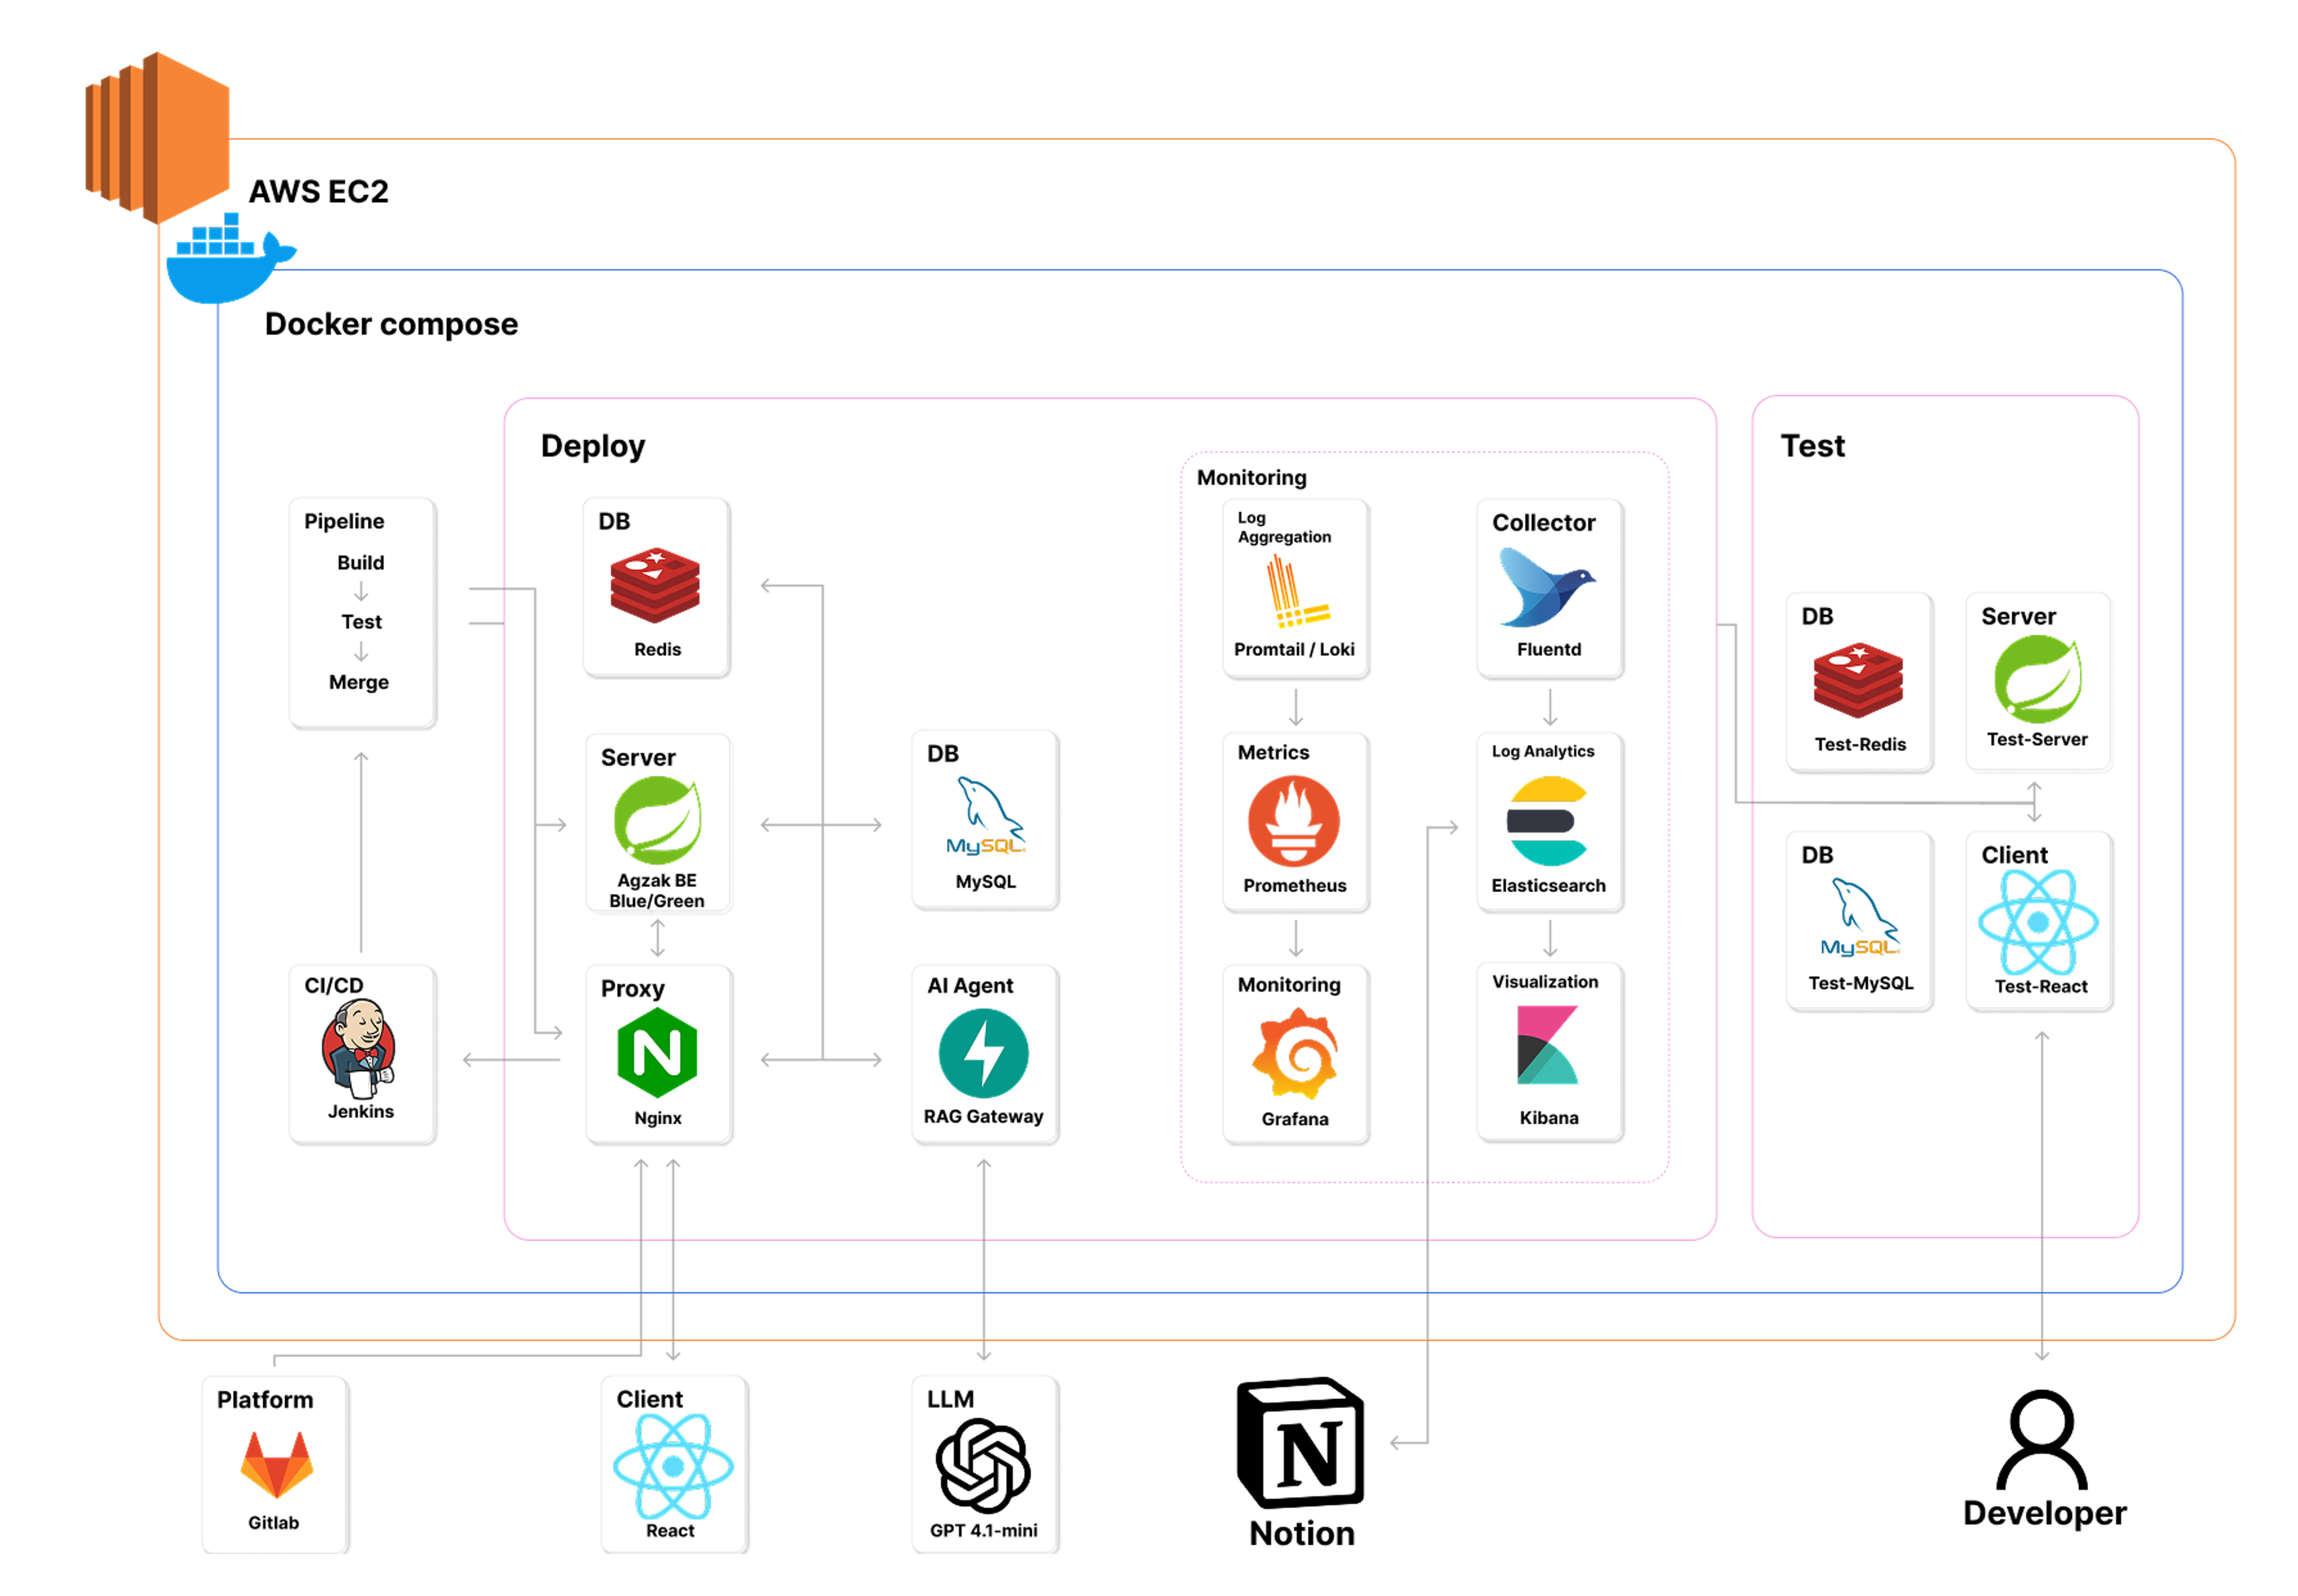This screenshot has width=2298, height=1596.
Task: Click 'Build' in the Pipeline card
Action: pos(360,562)
